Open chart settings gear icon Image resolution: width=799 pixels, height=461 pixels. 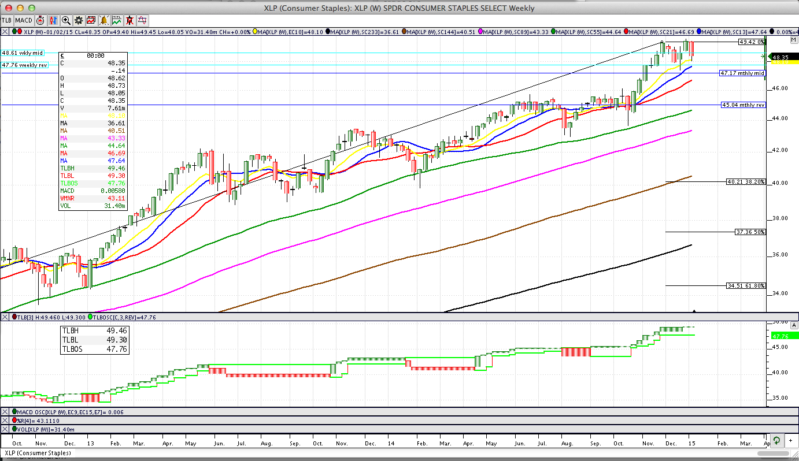tap(79, 20)
